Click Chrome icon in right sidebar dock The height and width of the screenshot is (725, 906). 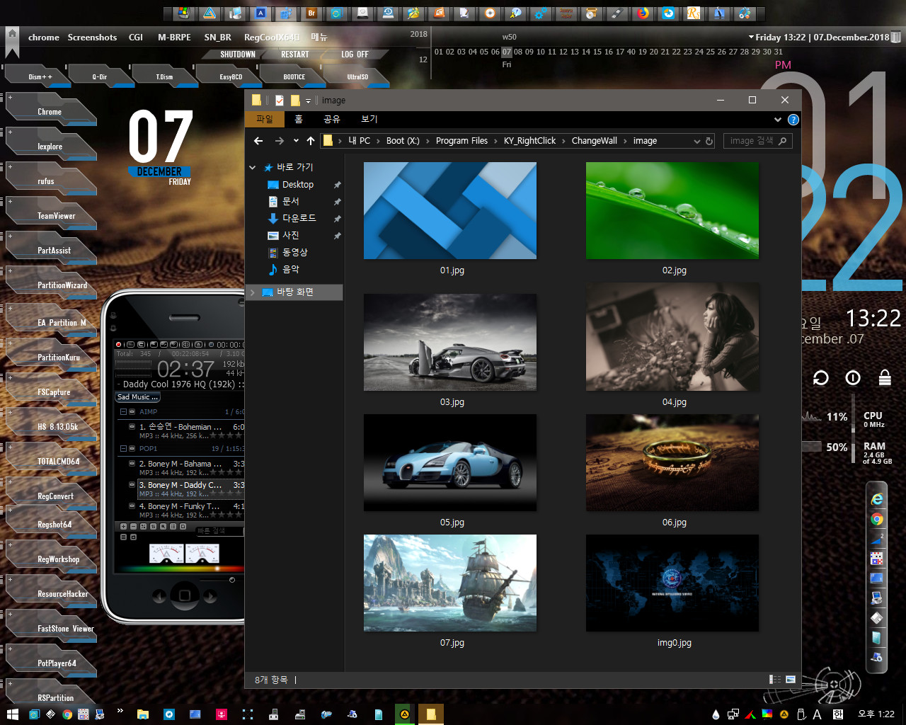[877, 519]
